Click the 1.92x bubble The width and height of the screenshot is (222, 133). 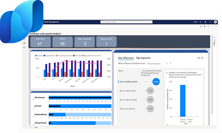tap(150, 91)
